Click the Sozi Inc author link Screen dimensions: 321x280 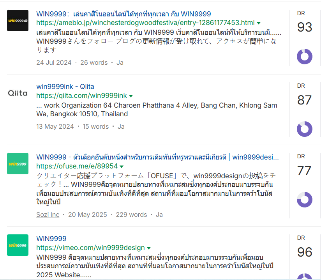pyautogui.click(x=48, y=214)
